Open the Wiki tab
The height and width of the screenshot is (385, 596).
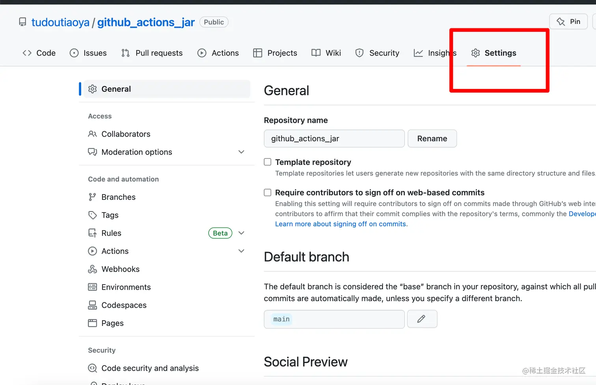[x=326, y=53]
